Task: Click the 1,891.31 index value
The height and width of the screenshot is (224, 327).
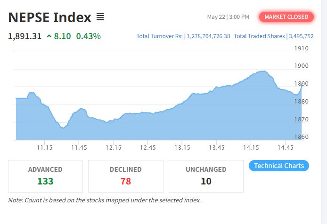Action: tap(25, 36)
